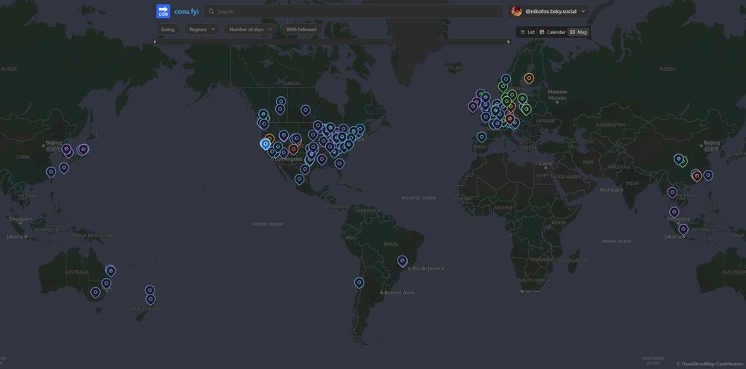Viewport: 746px width, 369px height.
Task: Expand the Regions filter dropdown
Action: (x=201, y=30)
